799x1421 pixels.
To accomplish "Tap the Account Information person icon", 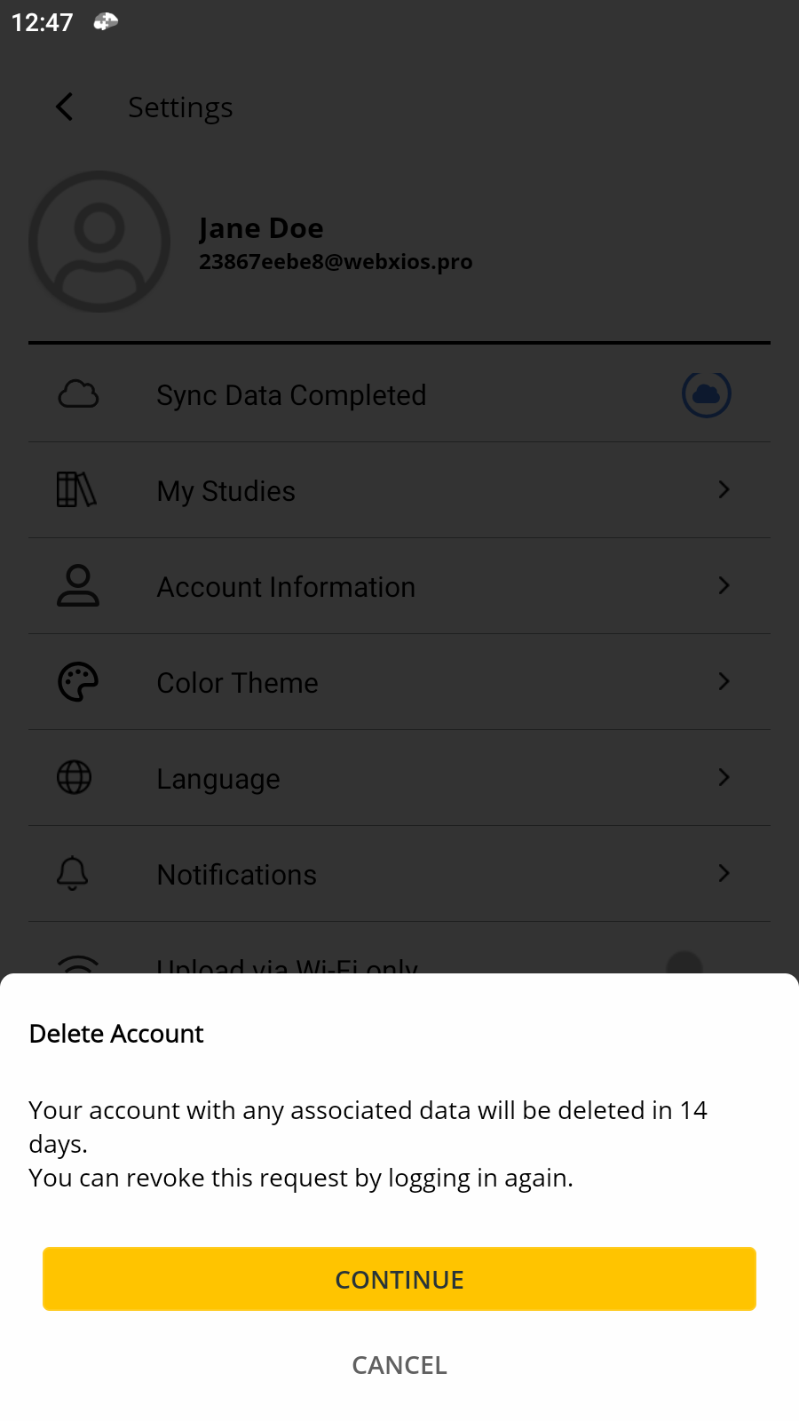I will click(x=78, y=586).
